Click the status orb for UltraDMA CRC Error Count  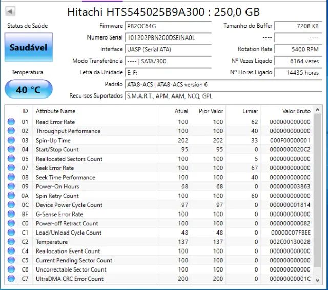click(11, 278)
